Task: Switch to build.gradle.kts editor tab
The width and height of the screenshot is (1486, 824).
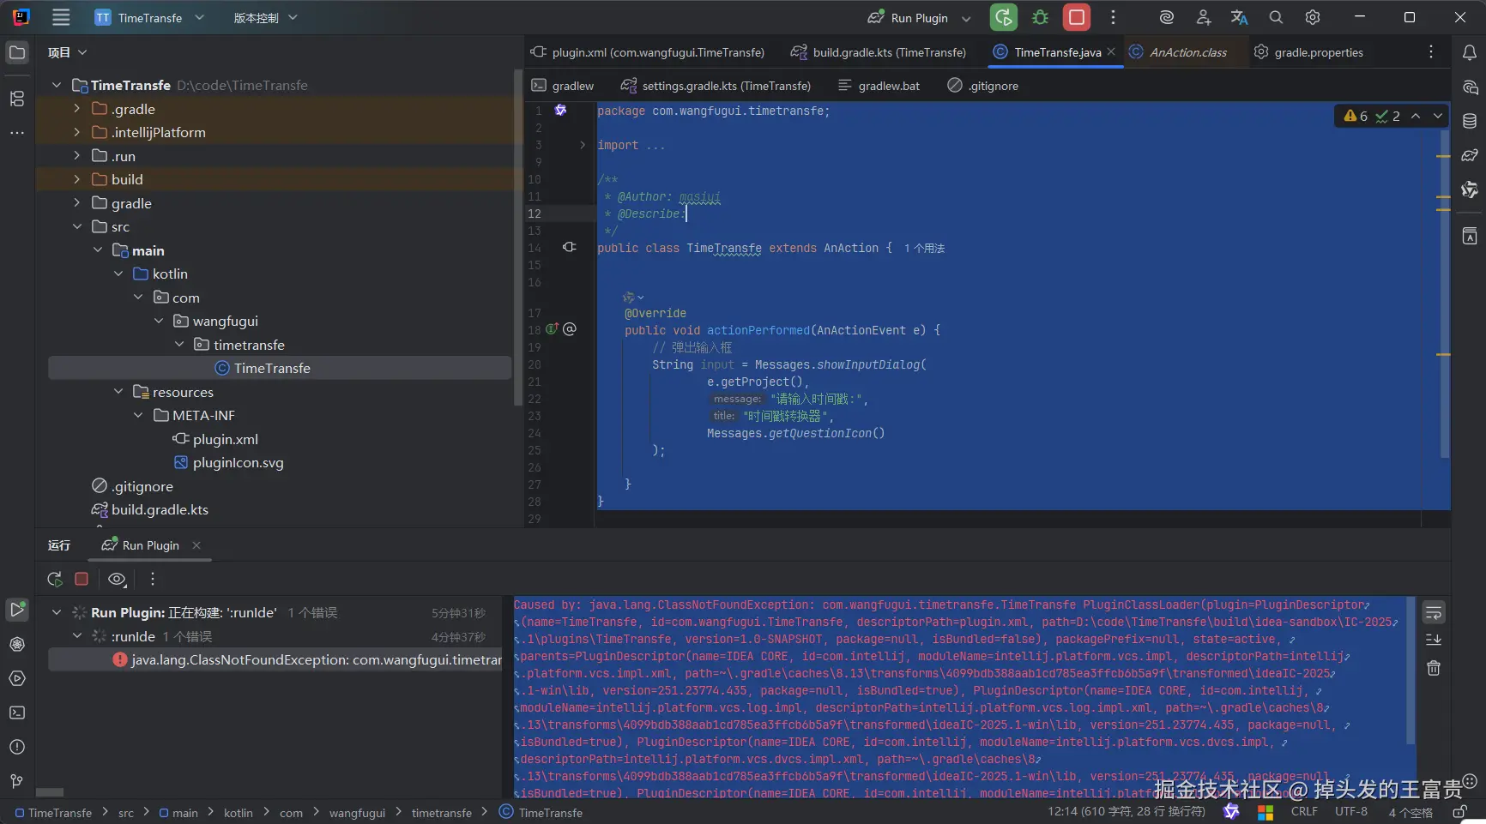Action: coord(889,52)
